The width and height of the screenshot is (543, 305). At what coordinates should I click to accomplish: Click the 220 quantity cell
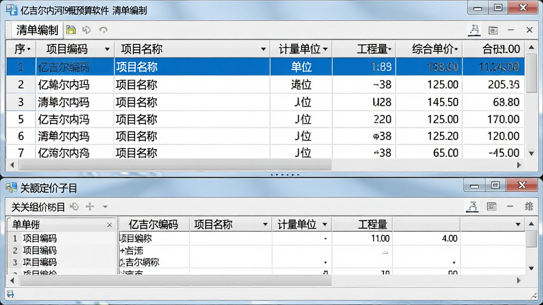coord(364,119)
